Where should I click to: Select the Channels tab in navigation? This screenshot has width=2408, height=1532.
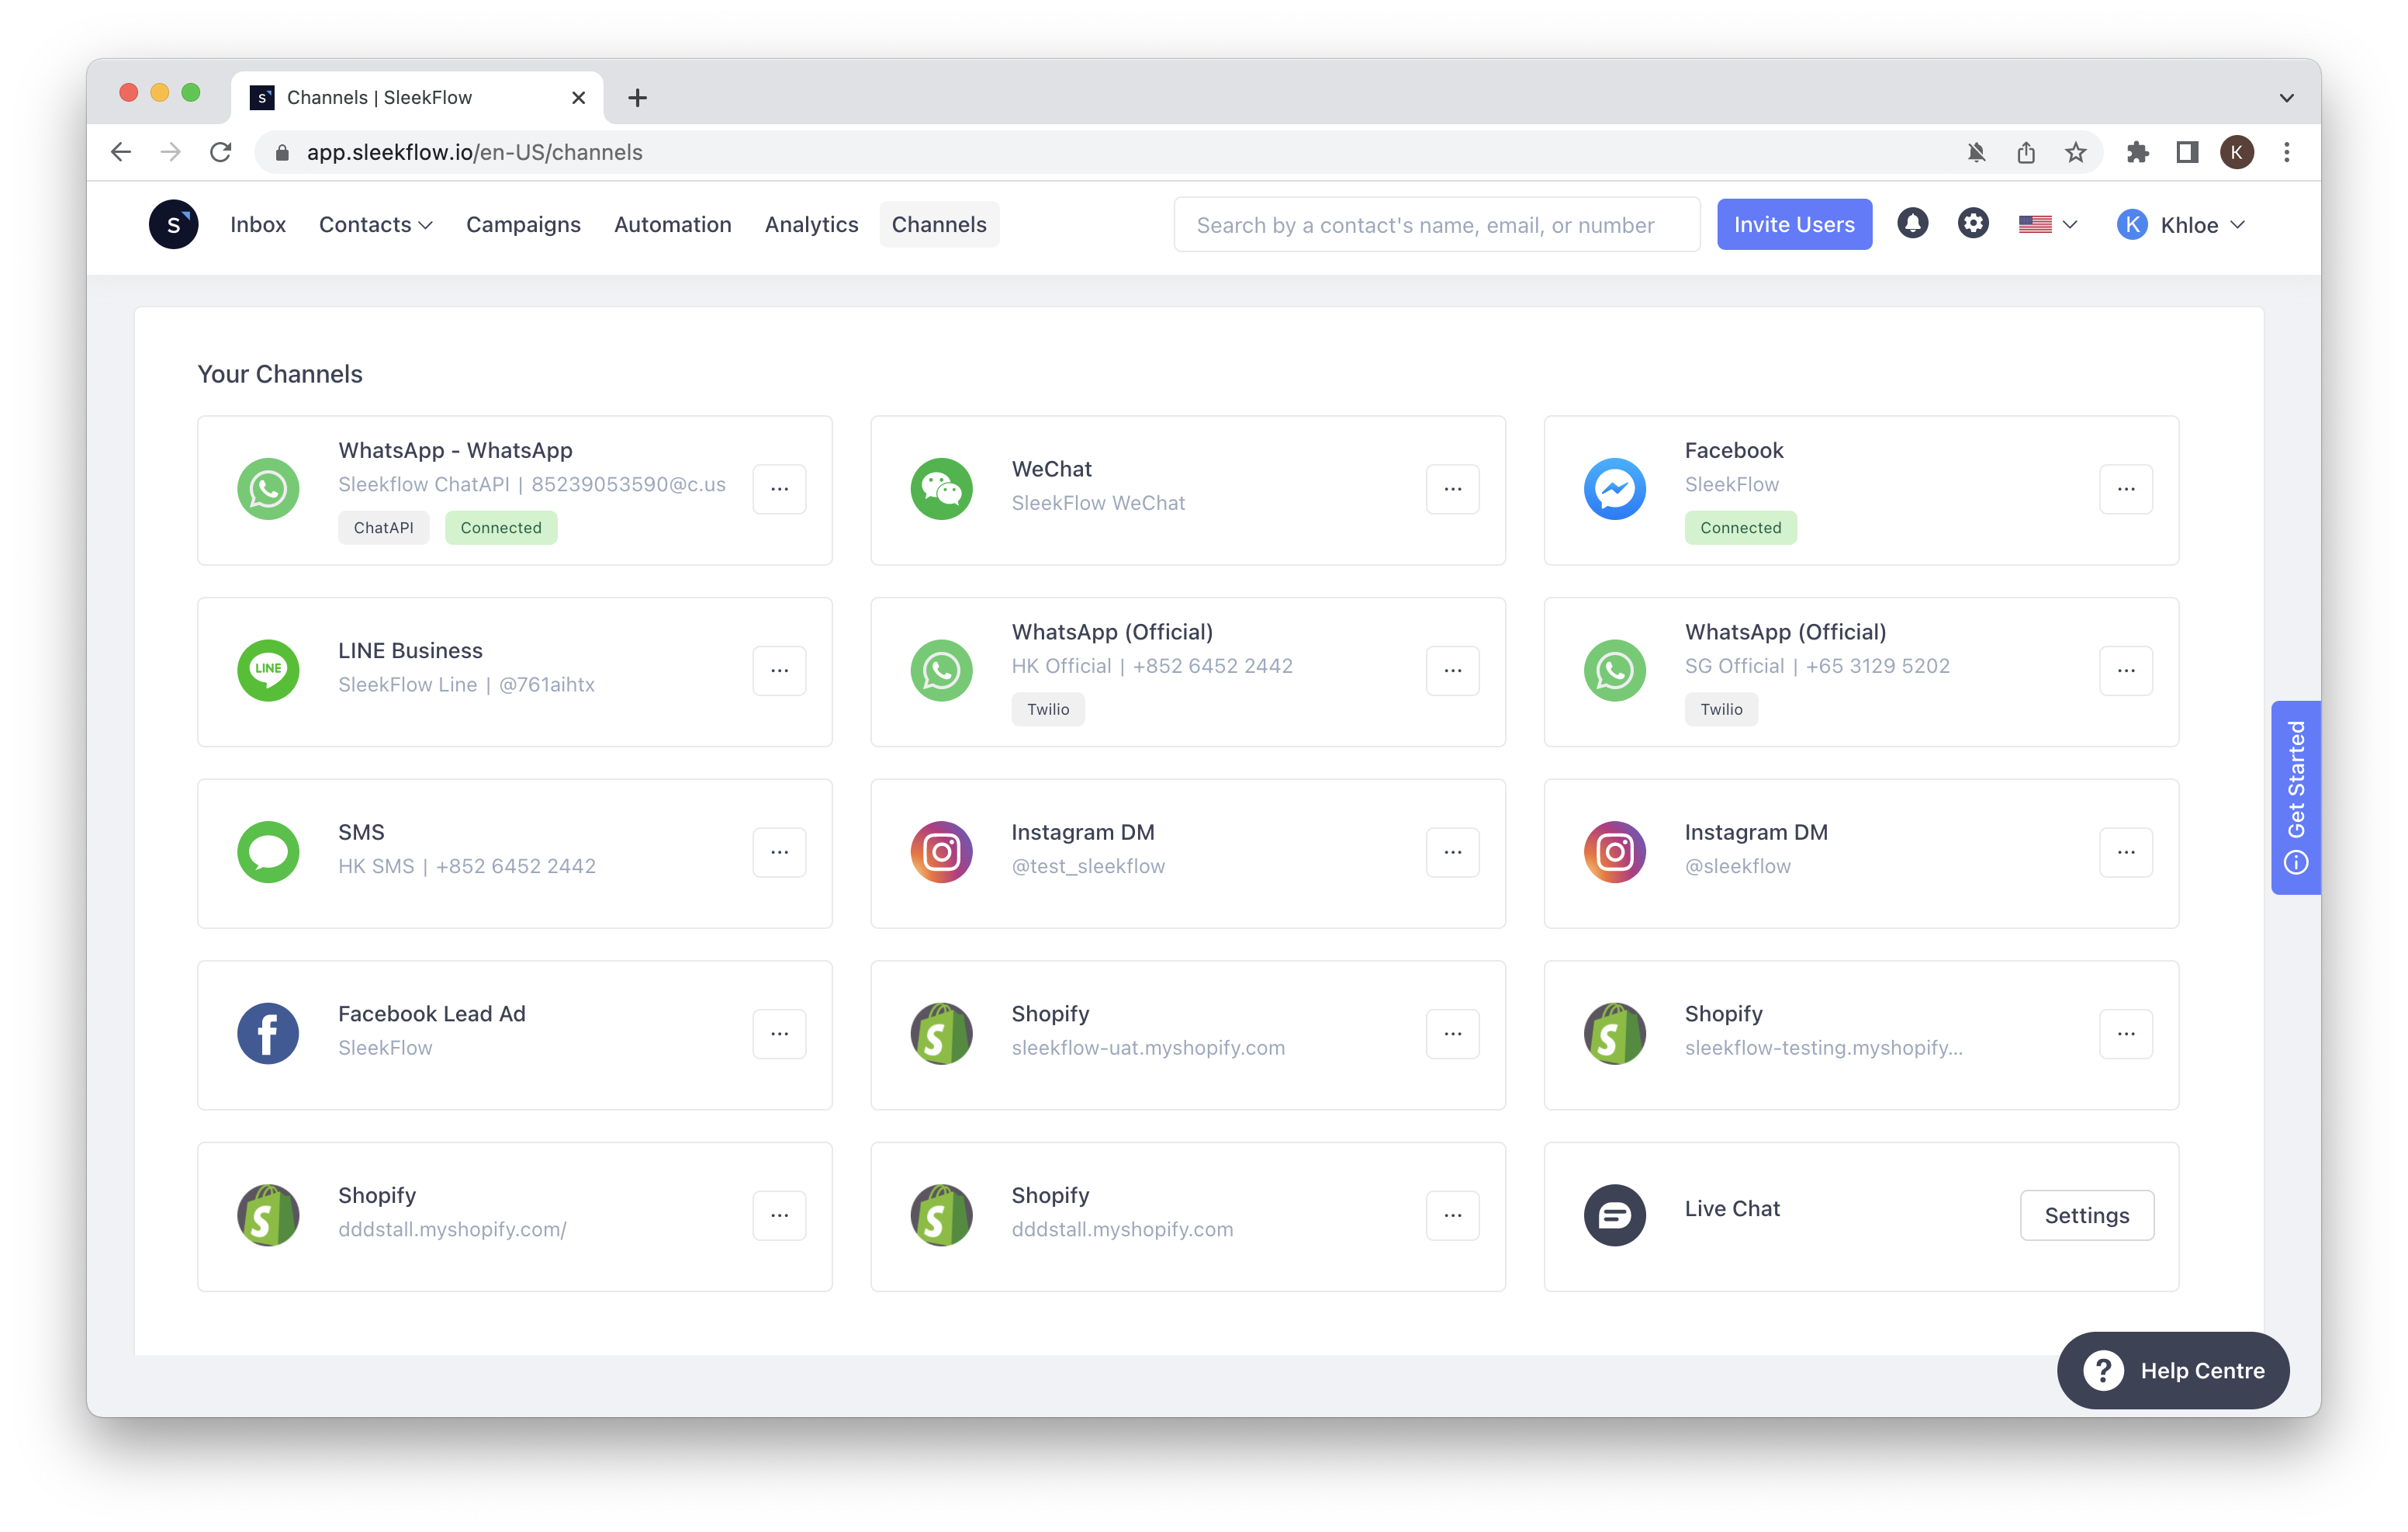click(939, 223)
